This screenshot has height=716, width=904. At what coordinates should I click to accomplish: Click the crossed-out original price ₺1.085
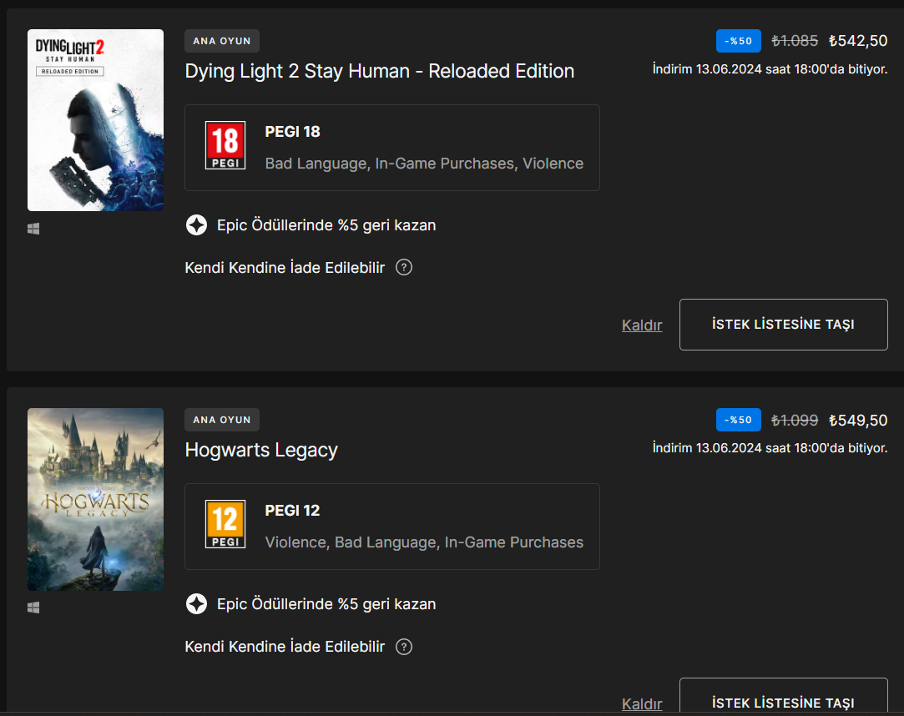pos(795,41)
